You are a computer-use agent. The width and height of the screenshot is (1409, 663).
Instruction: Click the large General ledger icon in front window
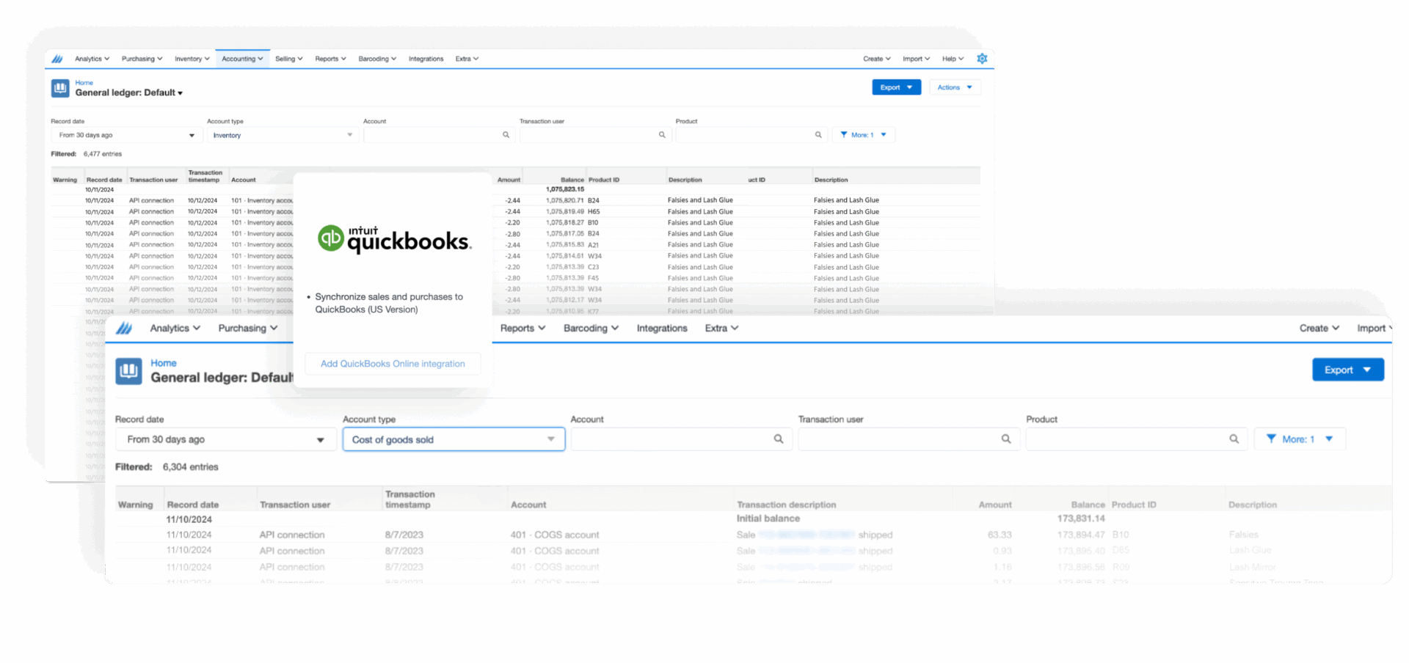point(129,370)
